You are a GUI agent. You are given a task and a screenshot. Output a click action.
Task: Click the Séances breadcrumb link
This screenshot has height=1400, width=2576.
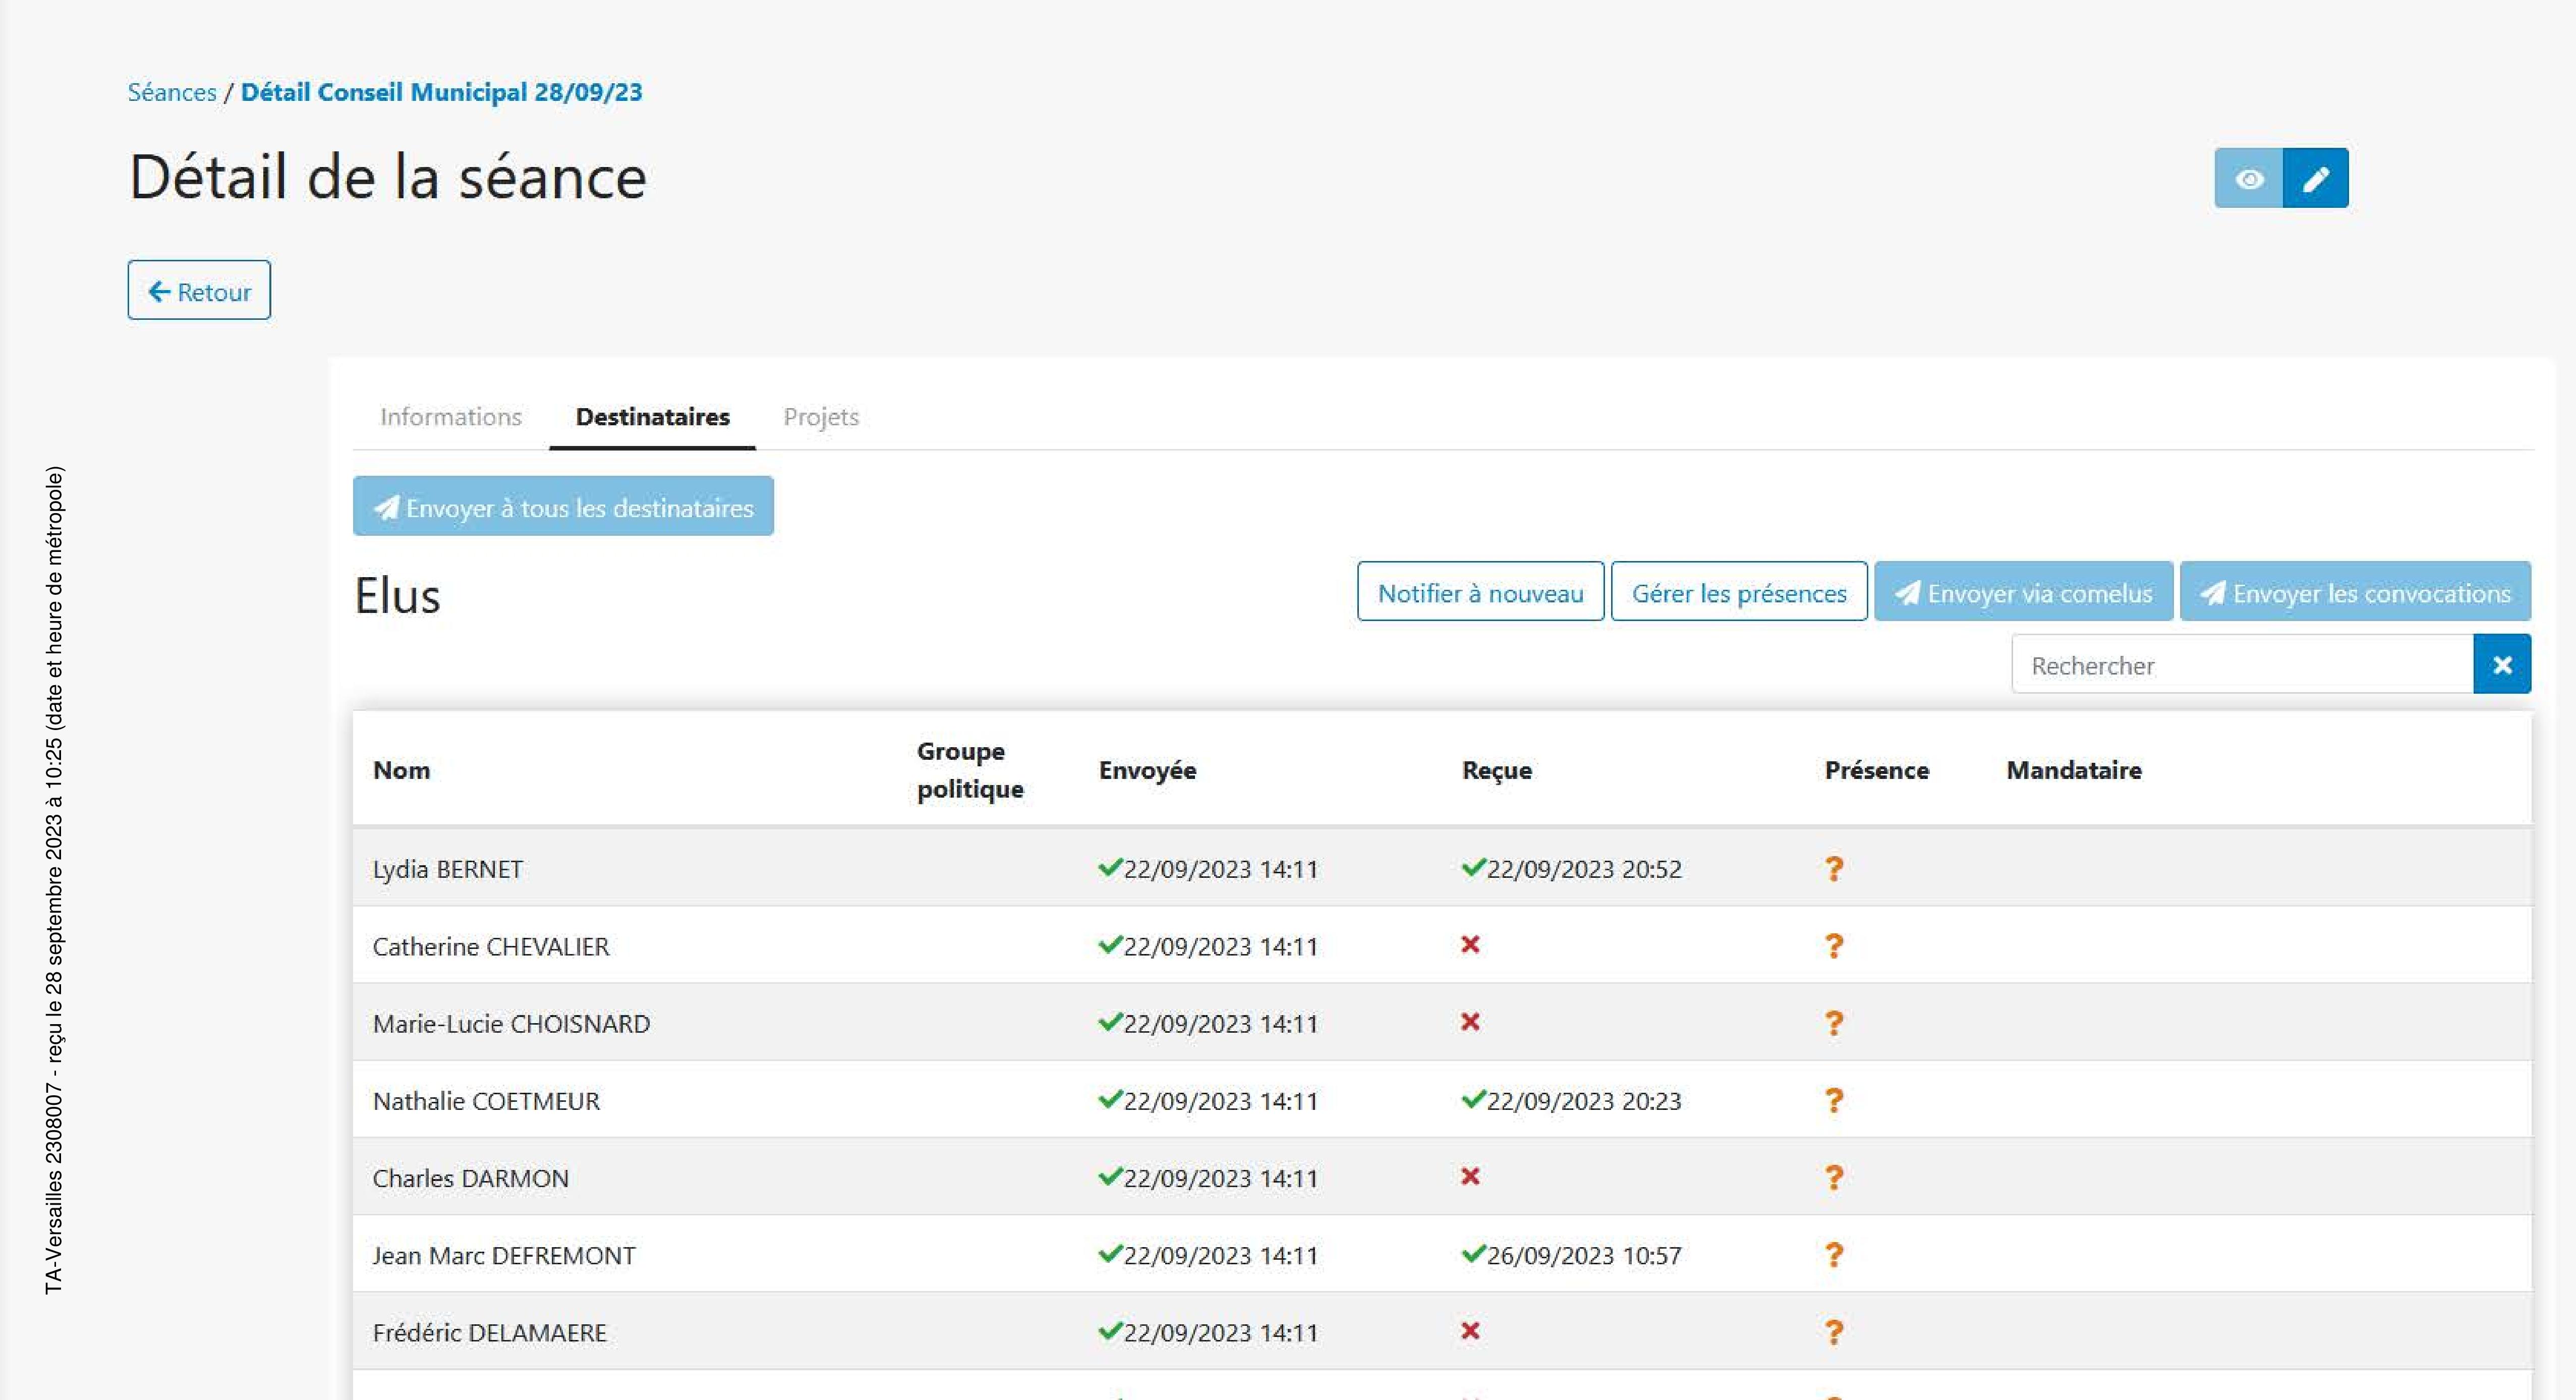(171, 92)
